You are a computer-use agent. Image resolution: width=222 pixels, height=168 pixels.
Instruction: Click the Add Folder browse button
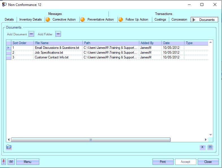pyautogui.click(x=58, y=34)
